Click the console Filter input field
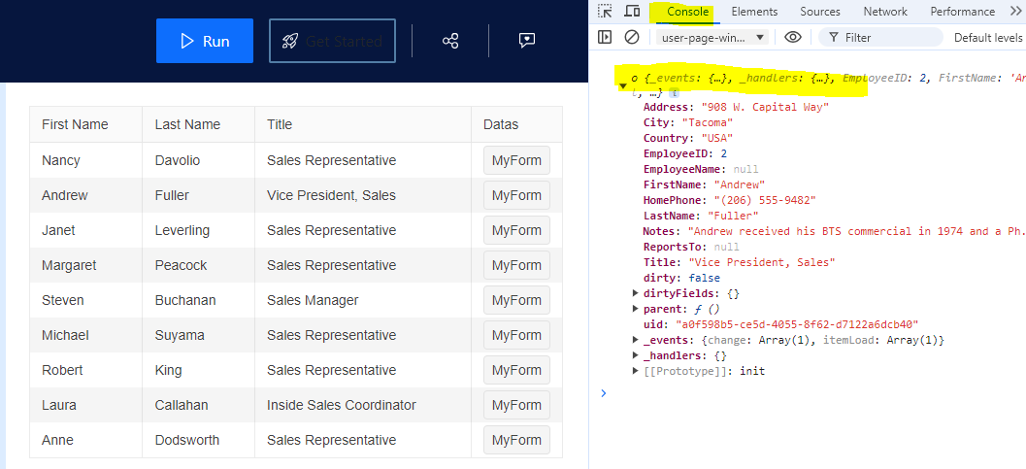 coord(888,37)
